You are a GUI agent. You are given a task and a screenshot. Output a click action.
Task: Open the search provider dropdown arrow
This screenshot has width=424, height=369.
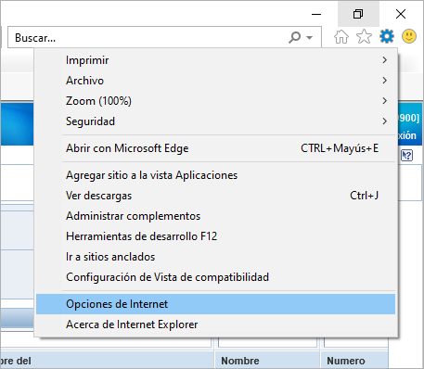tap(309, 38)
